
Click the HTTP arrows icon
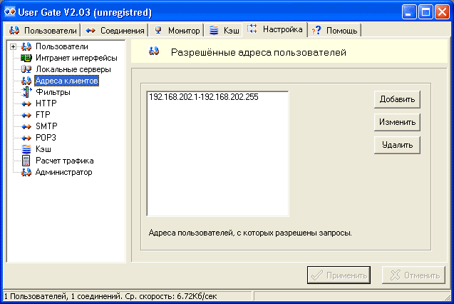[26, 103]
